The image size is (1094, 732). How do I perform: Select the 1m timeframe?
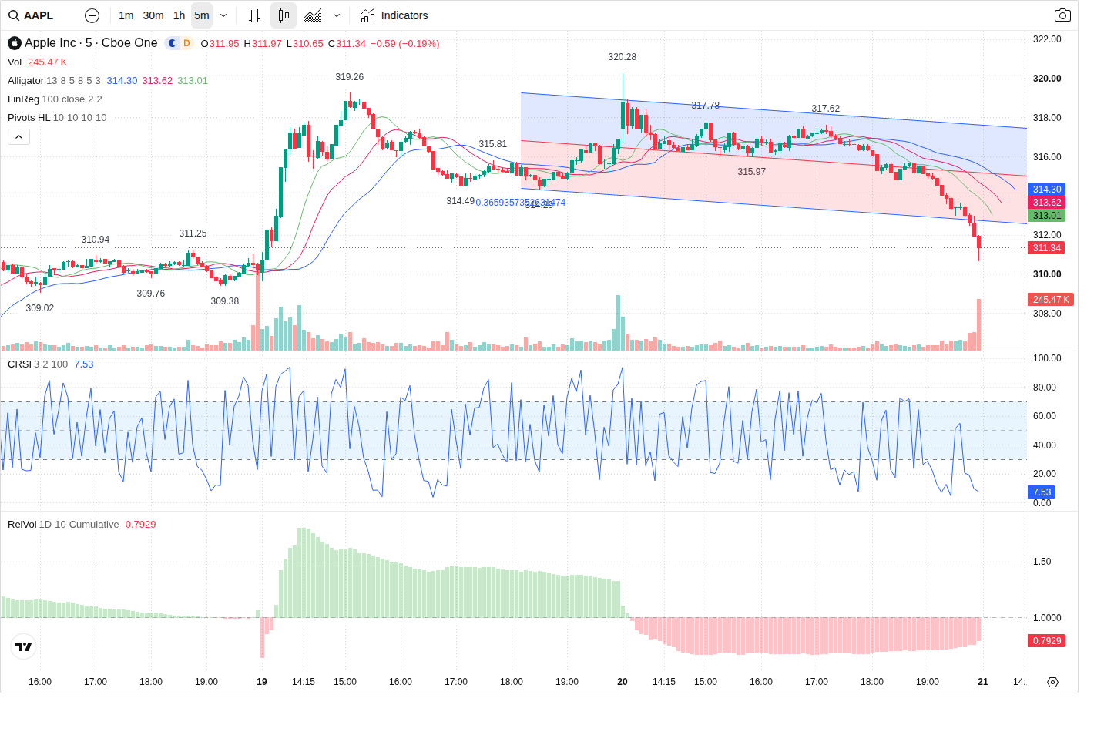point(126,15)
